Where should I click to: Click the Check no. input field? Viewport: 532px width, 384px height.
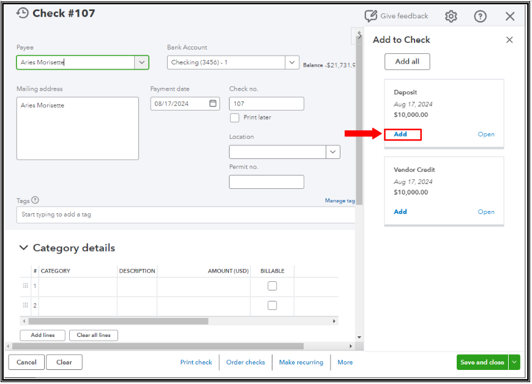tap(266, 103)
